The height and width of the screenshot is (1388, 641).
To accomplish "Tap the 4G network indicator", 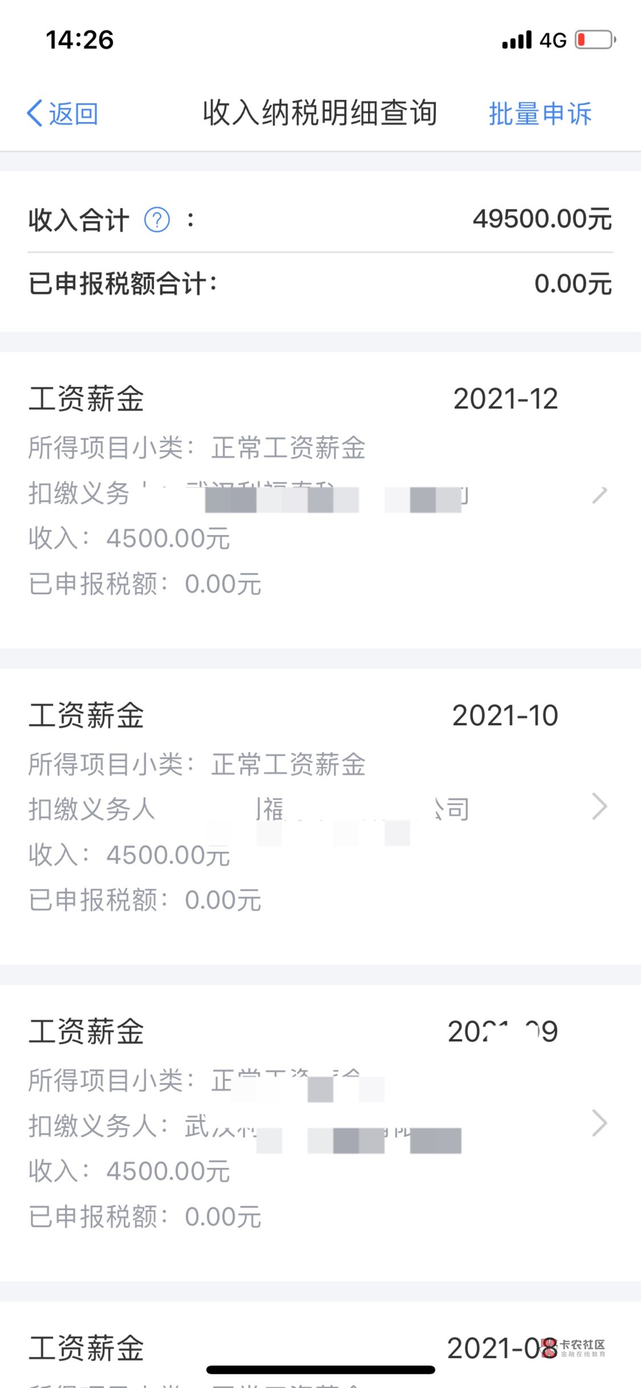I will tap(553, 40).
